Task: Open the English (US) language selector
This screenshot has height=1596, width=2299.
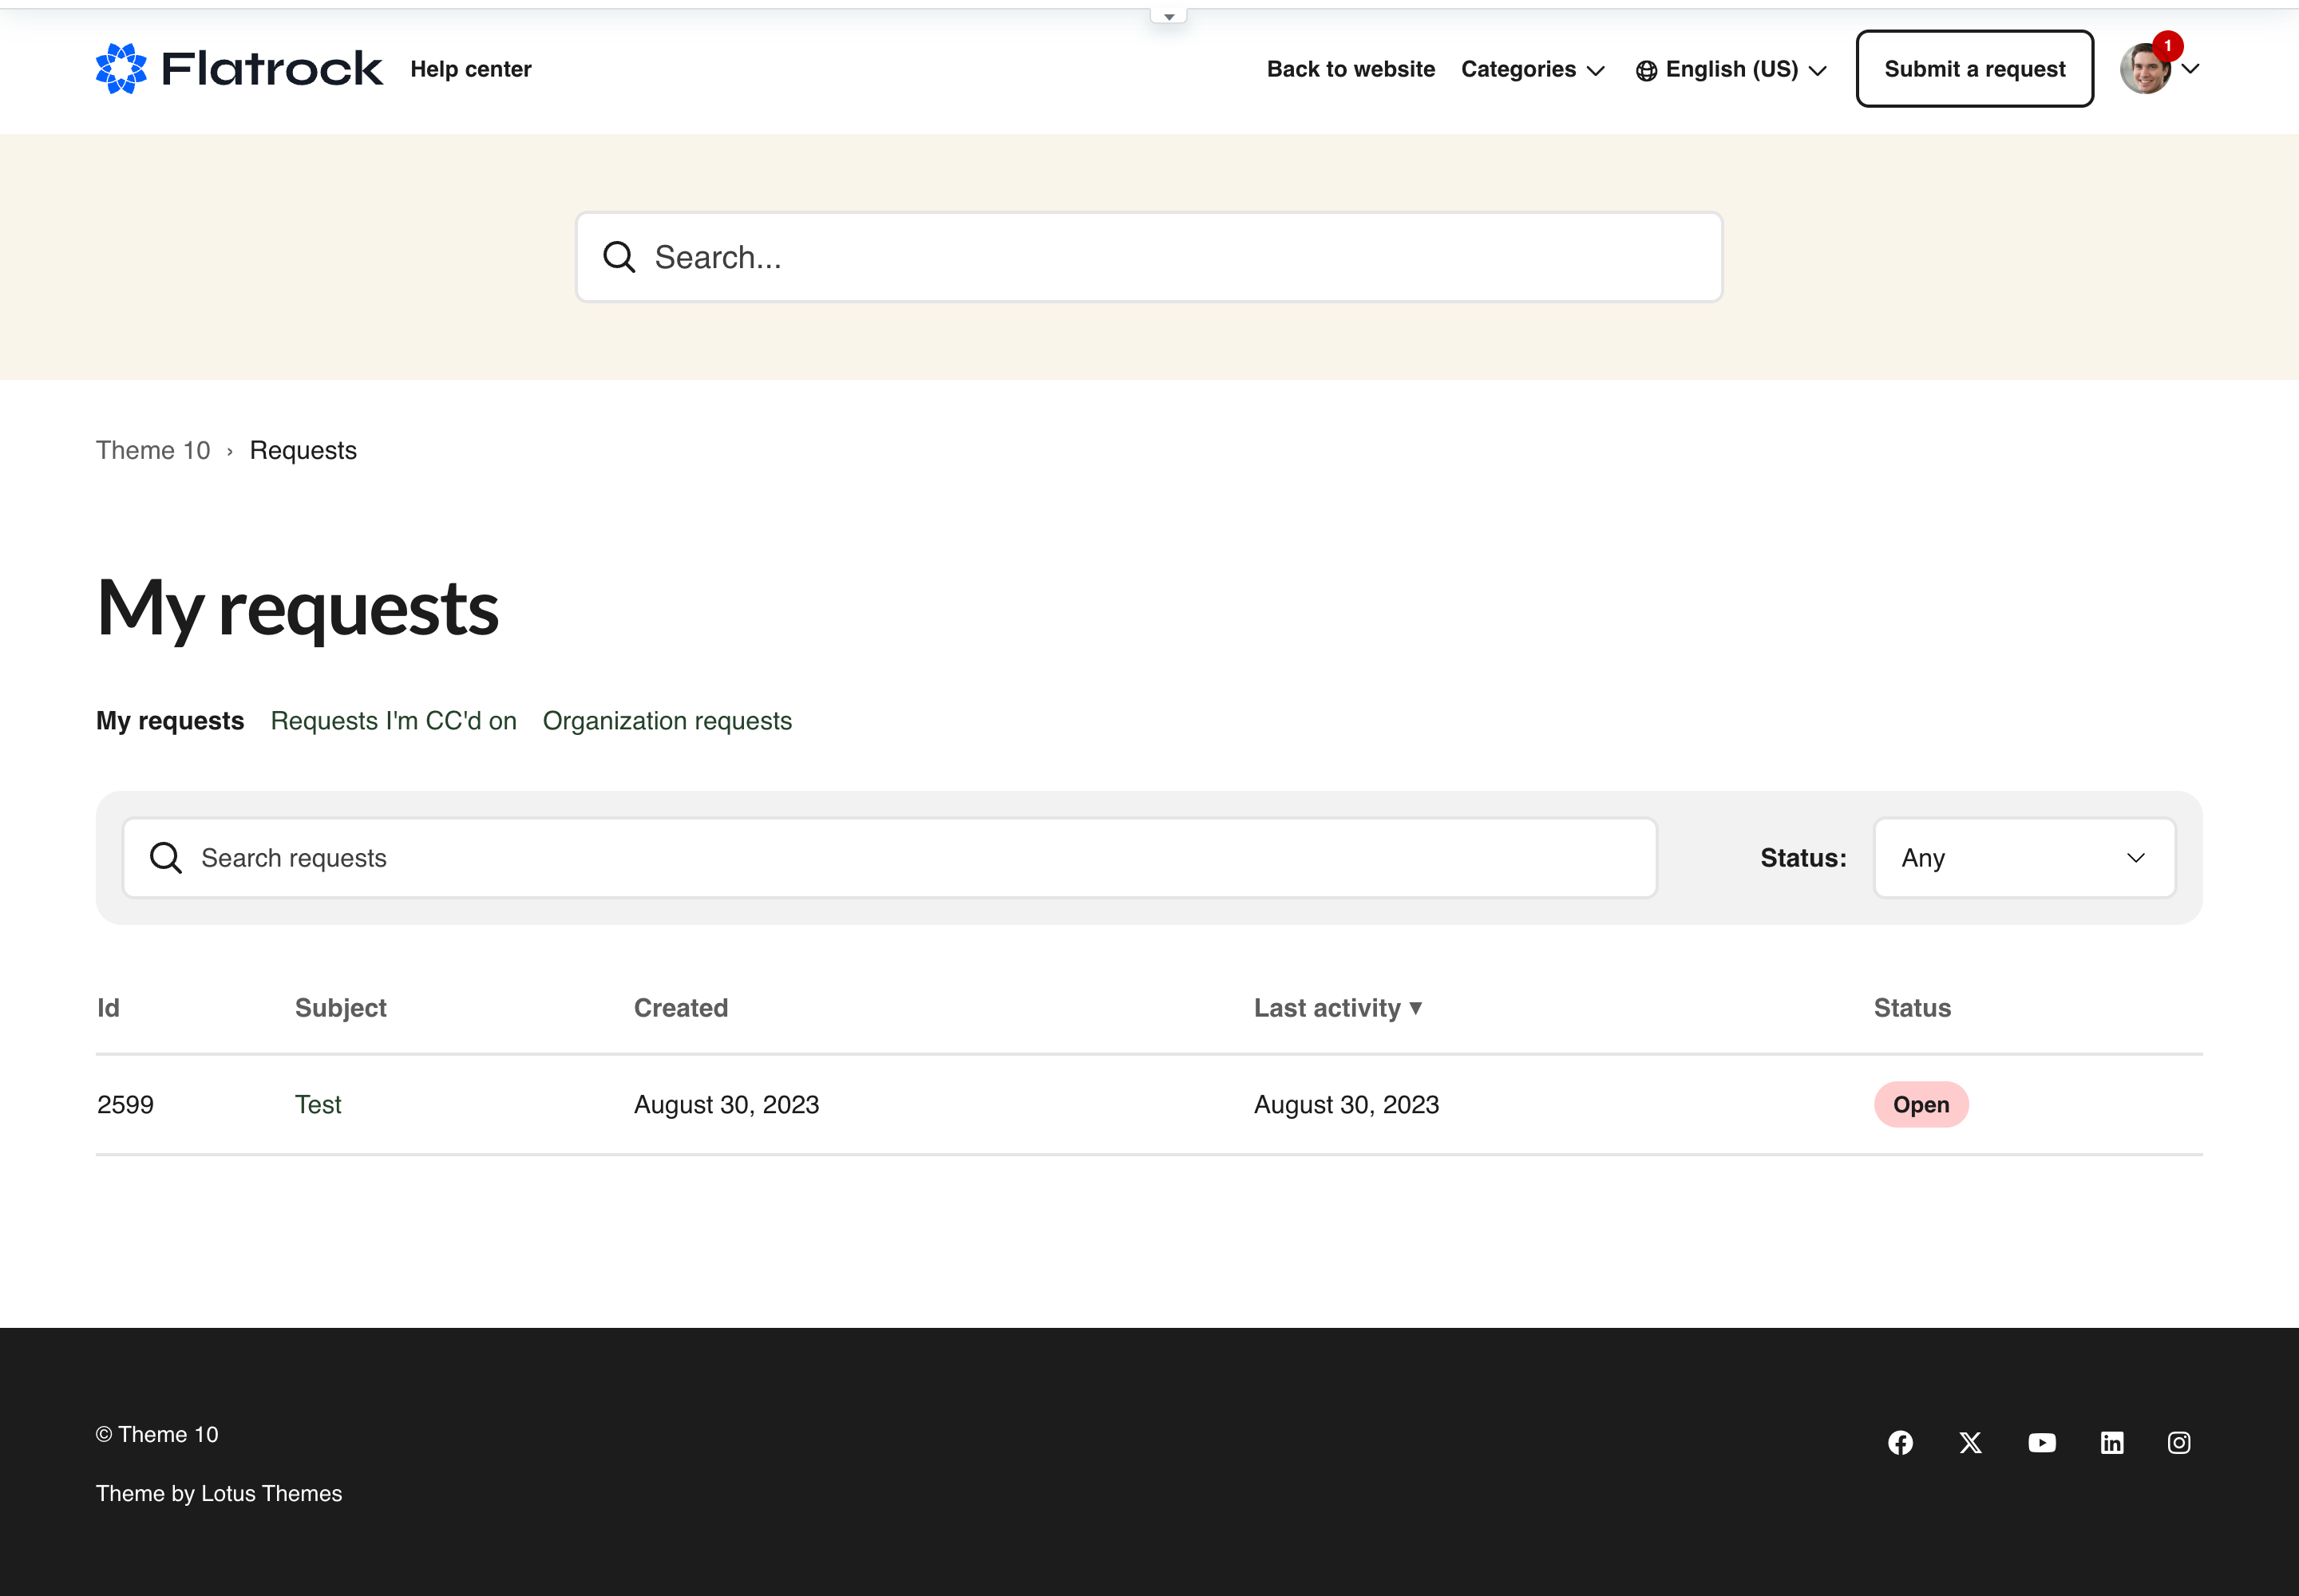Action: coord(1743,69)
